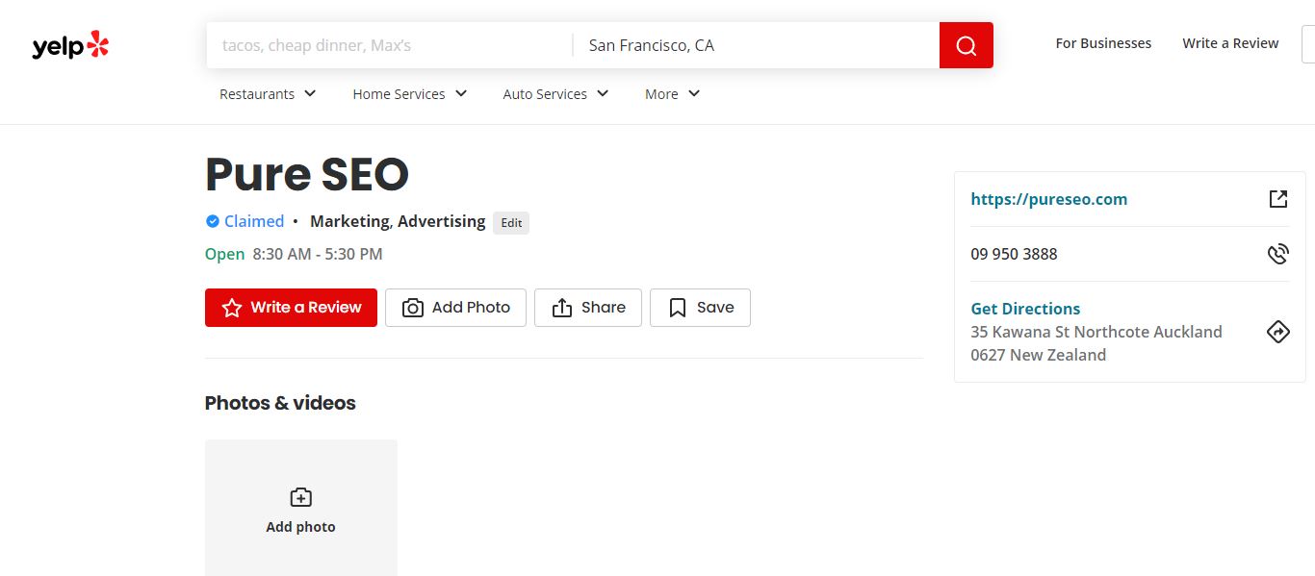1315x576 pixels.
Task: Click the bookmark icon on Save
Action: click(x=678, y=308)
